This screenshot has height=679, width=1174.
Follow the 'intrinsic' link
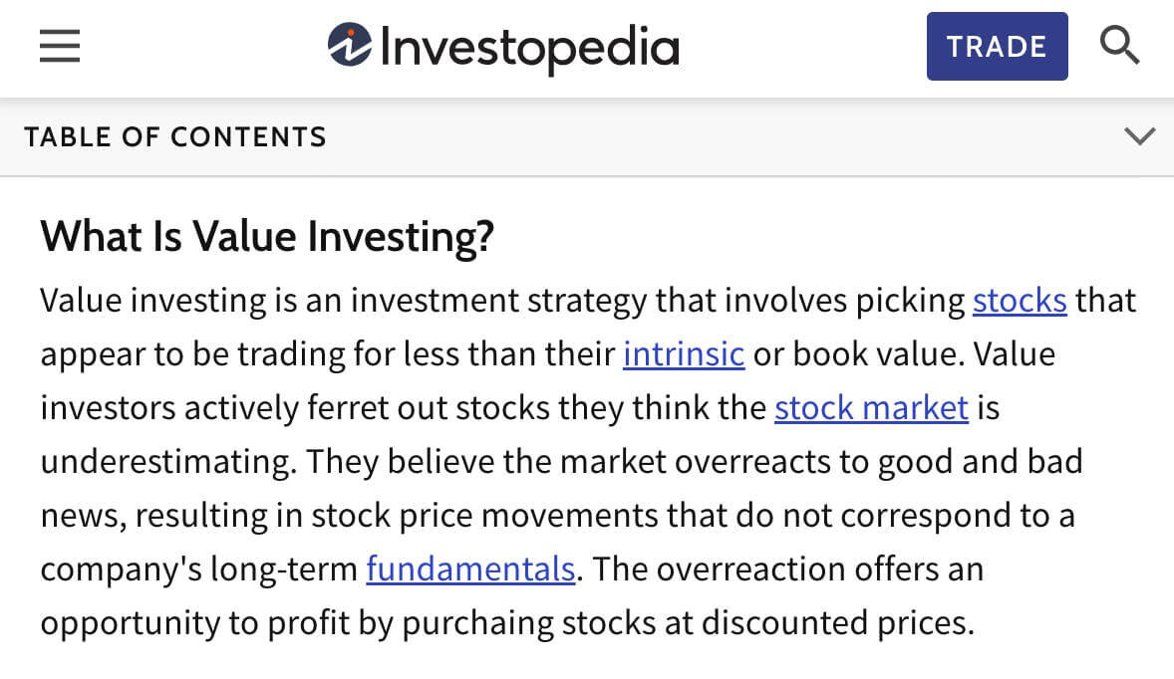(684, 353)
